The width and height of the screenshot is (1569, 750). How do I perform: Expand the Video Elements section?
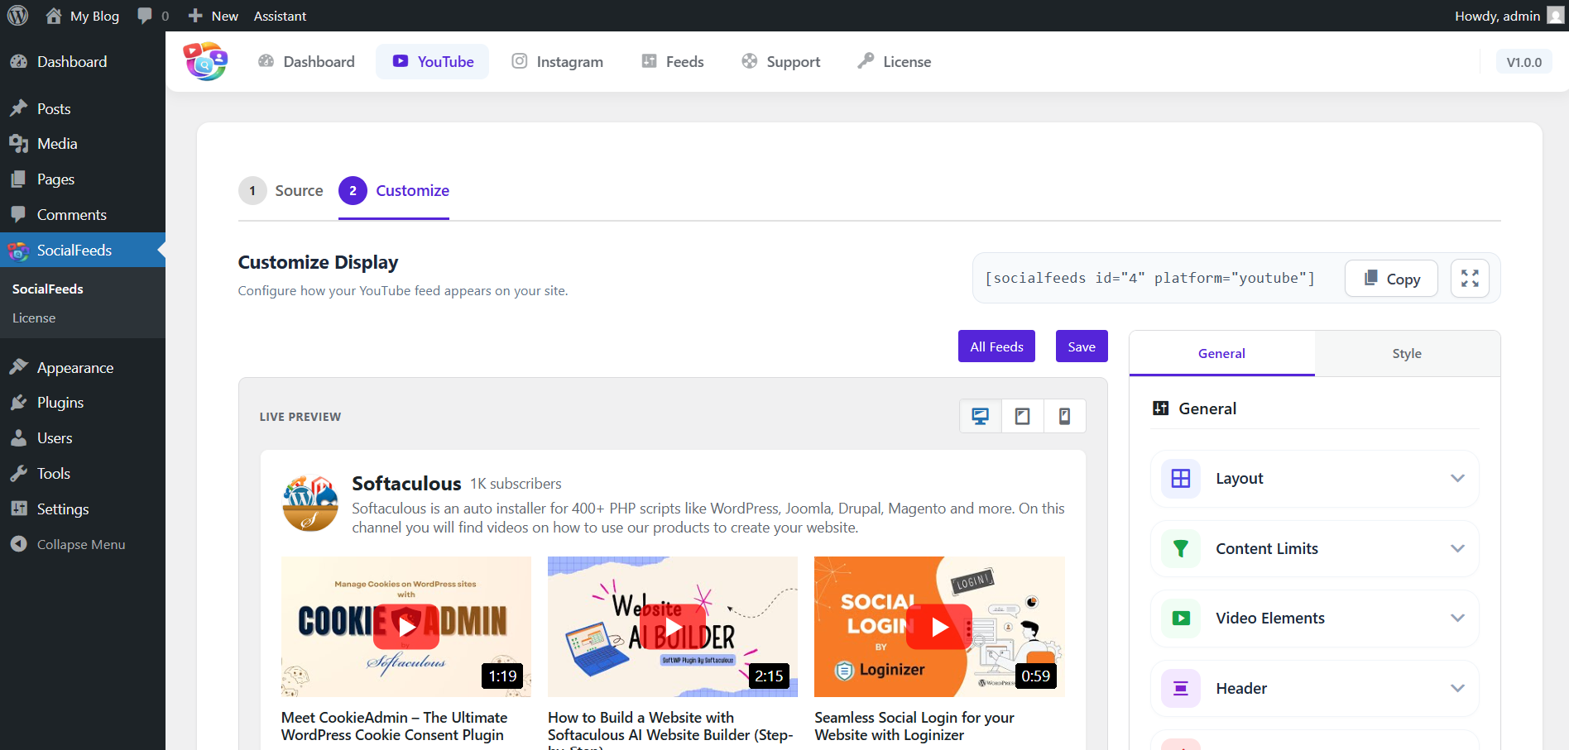[x=1313, y=618]
